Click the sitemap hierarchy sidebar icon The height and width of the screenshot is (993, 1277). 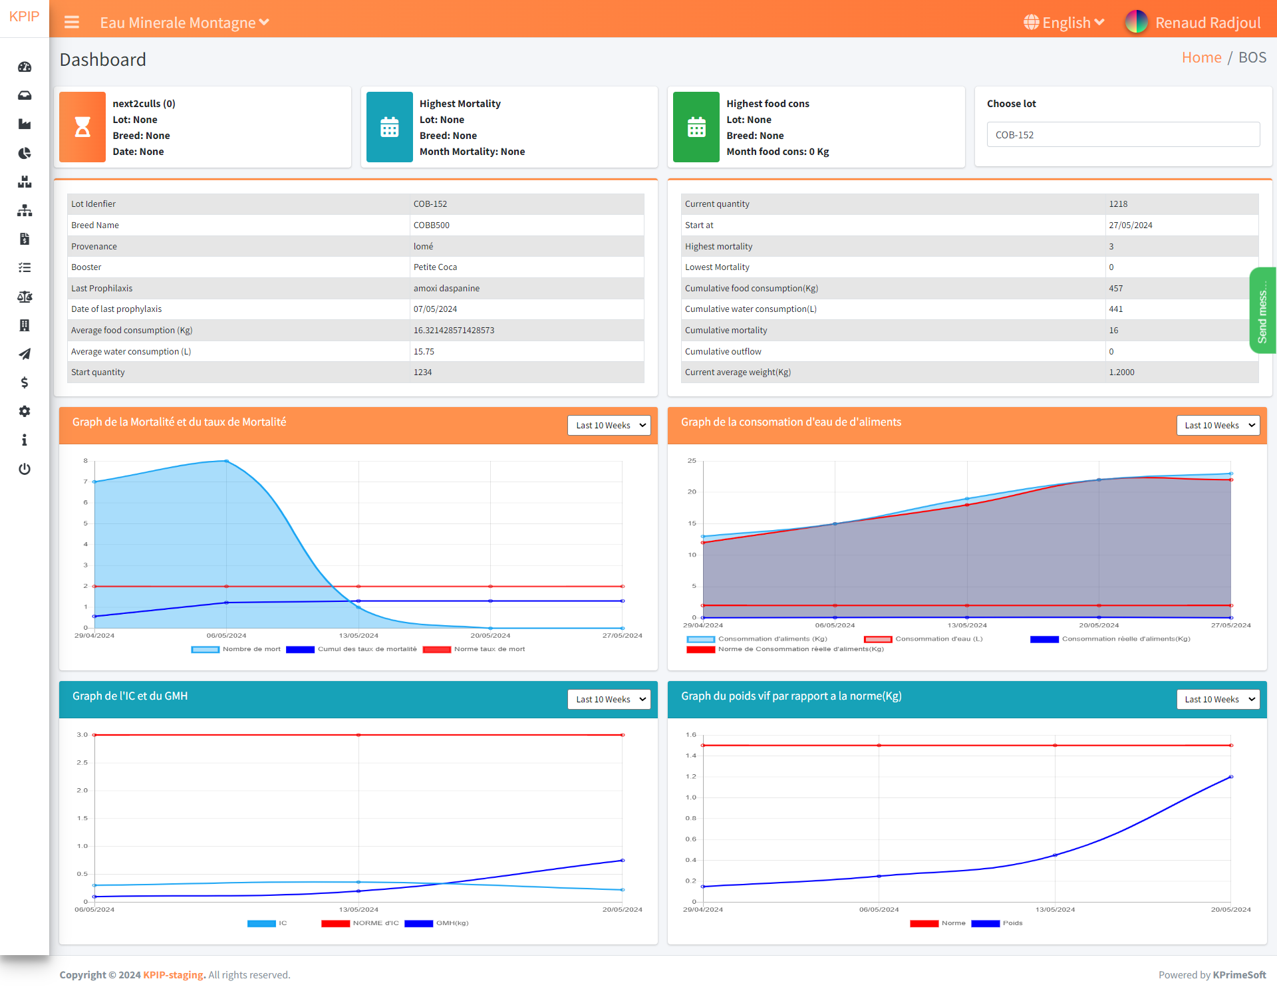(x=25, y=211)
